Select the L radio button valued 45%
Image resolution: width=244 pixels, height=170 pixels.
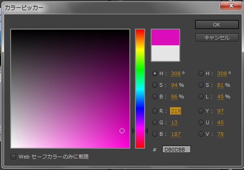point(201,97)
